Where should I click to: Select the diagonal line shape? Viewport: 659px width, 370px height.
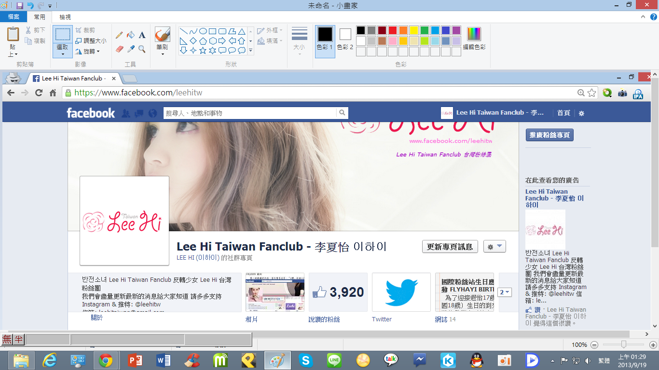(x=184, y=31)
